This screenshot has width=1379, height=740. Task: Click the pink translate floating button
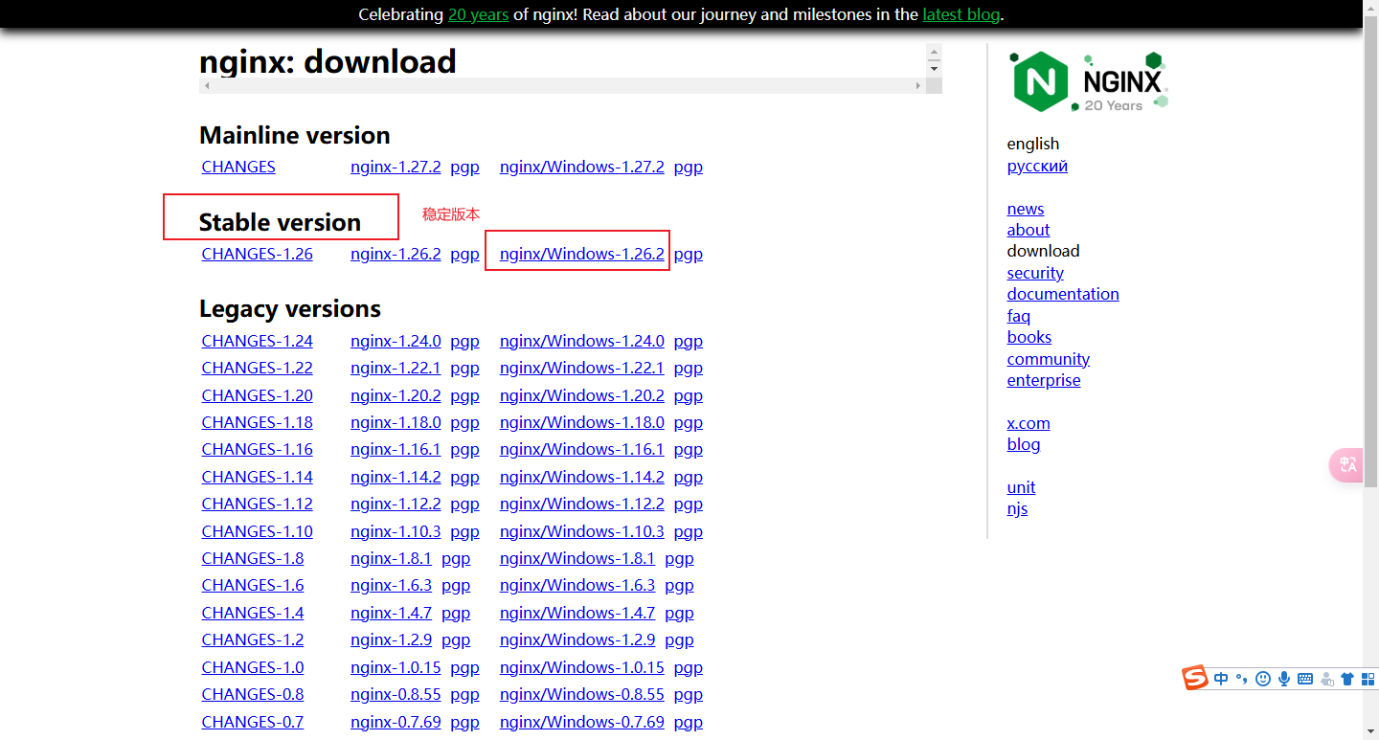pos(1346,464)
